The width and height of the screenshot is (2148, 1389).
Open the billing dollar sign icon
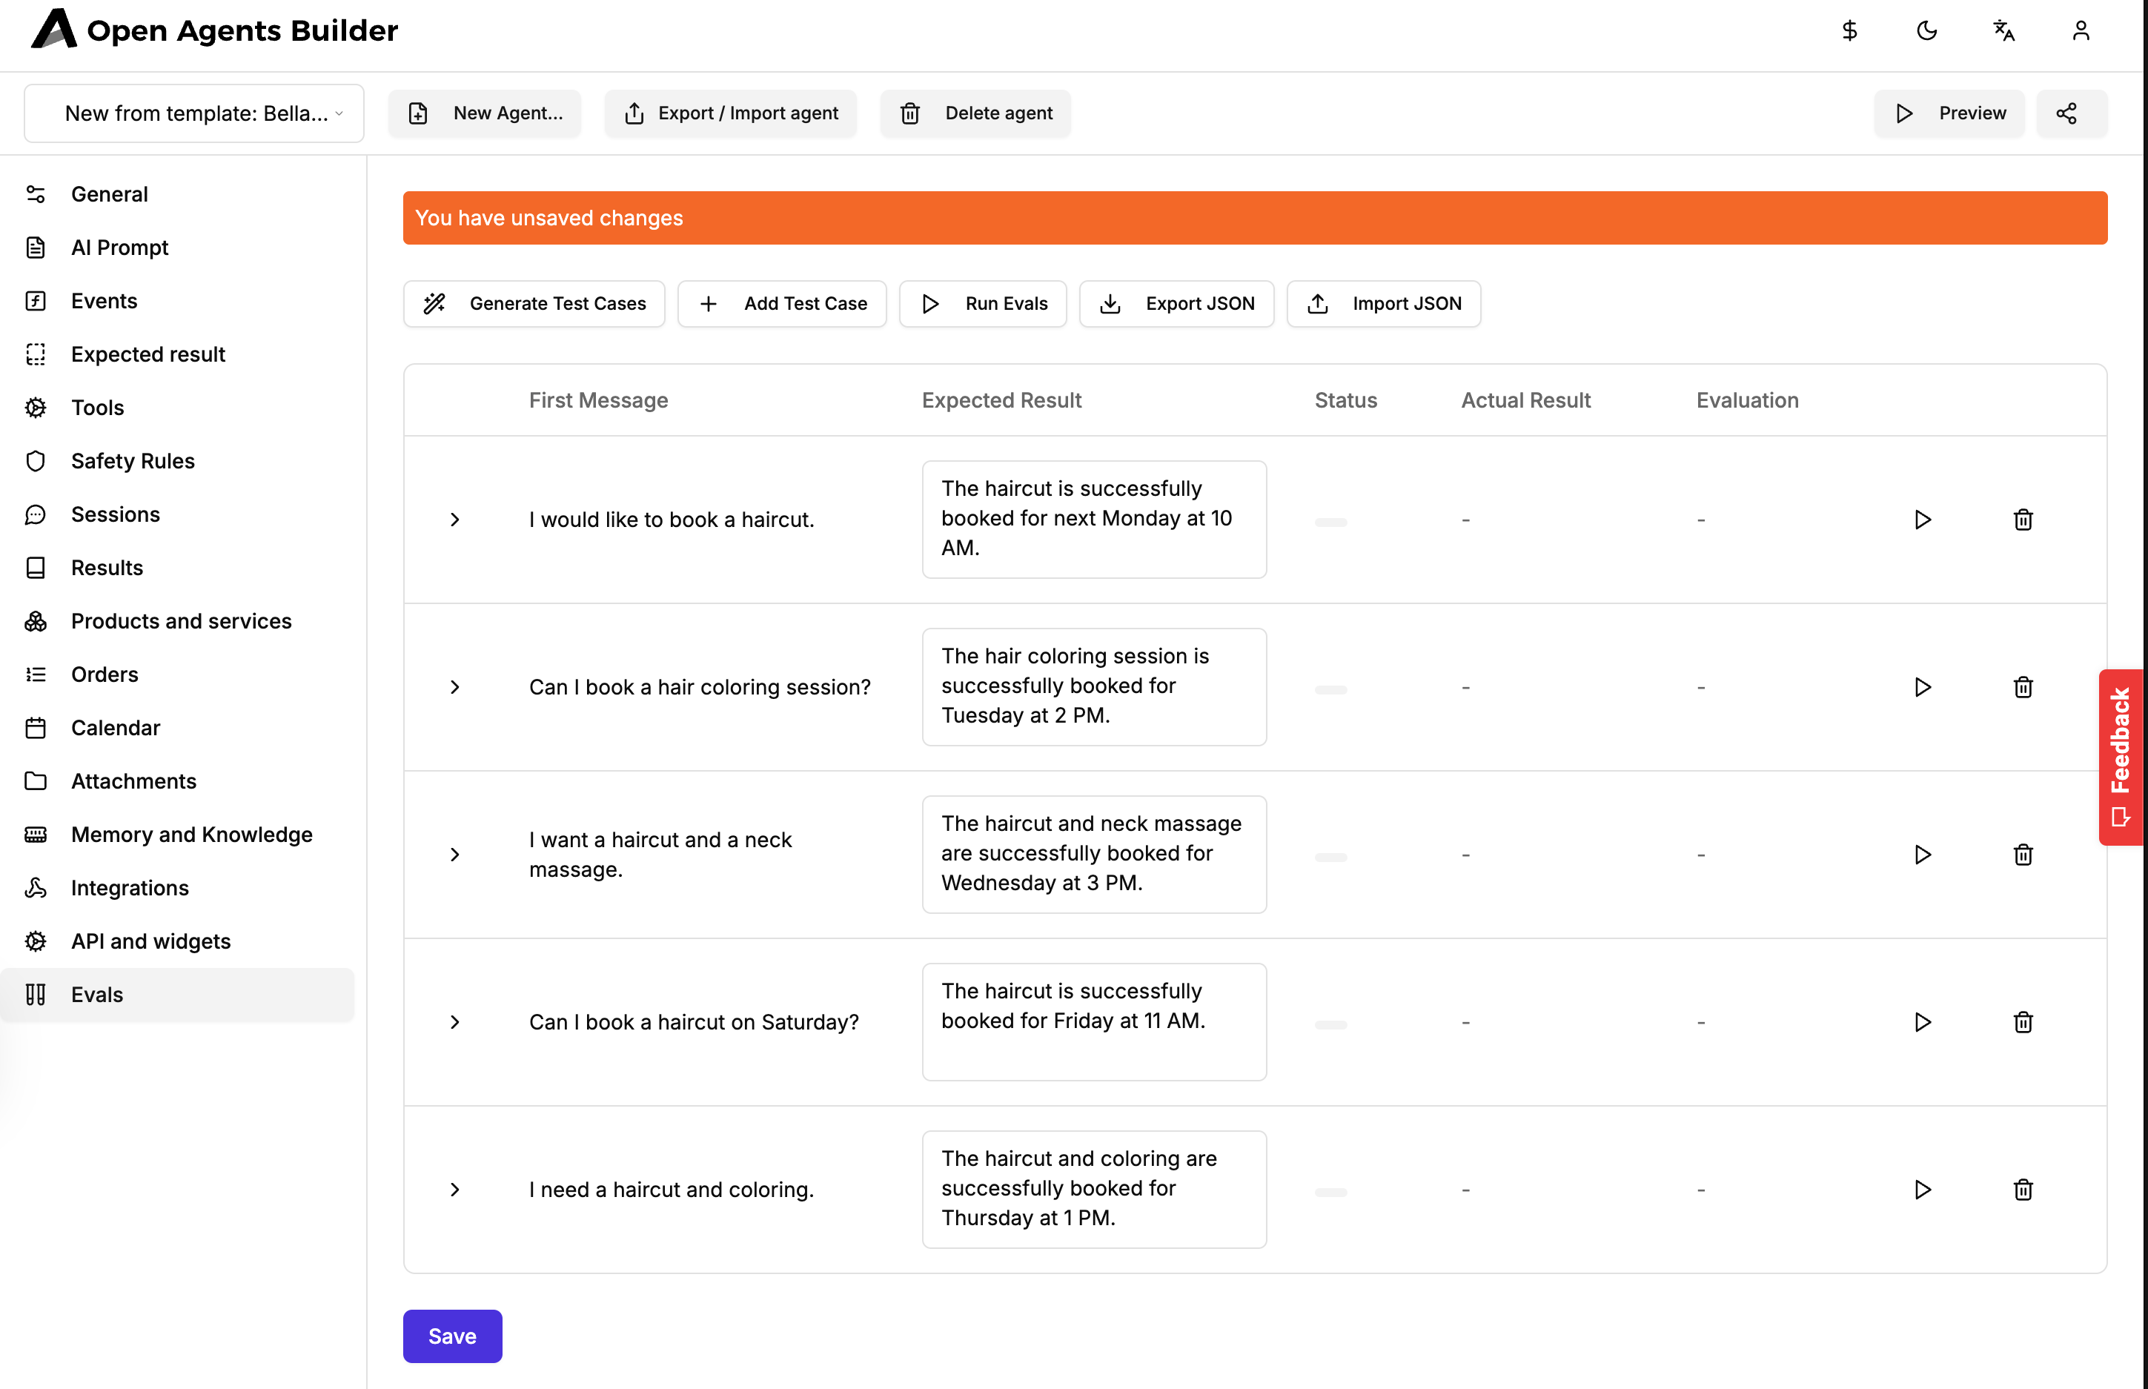click(1849, 30)
